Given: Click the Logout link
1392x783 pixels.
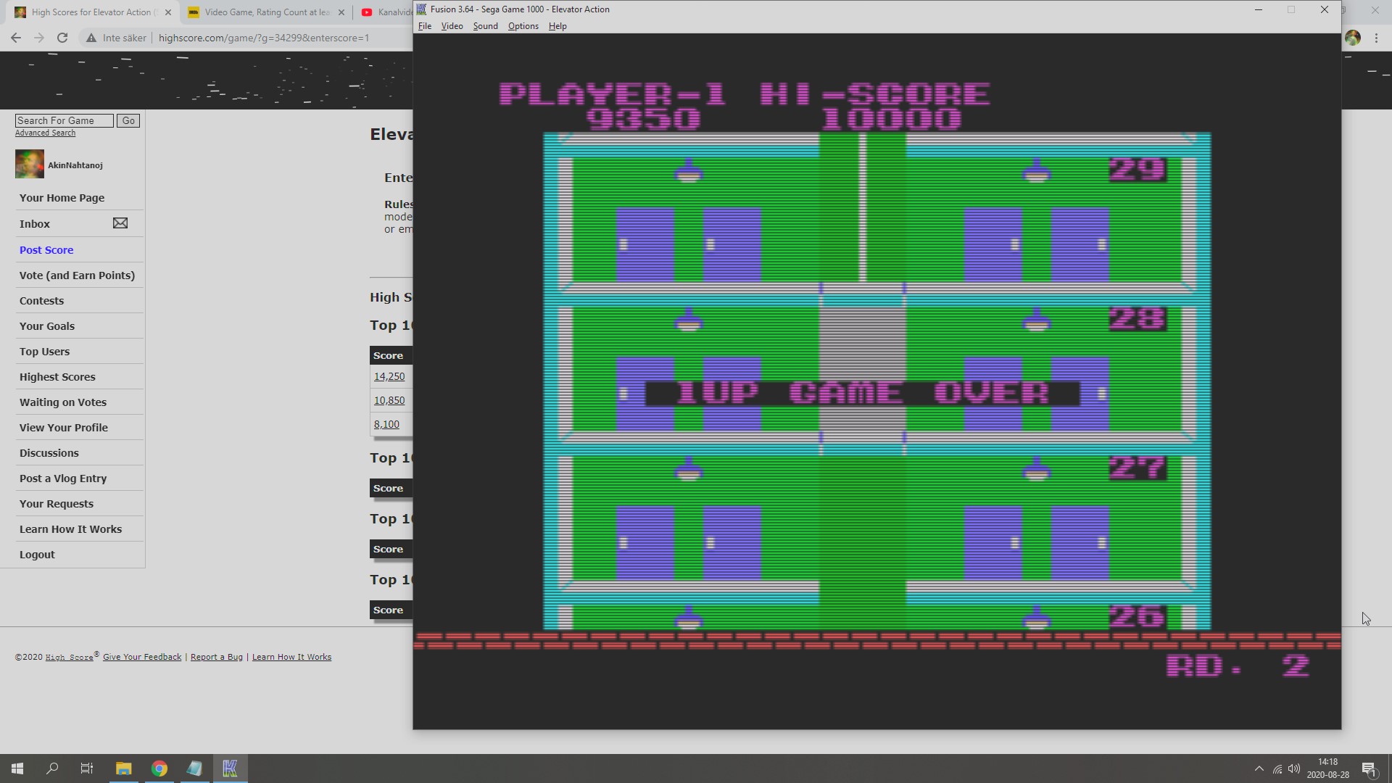Looking at the screenshot, I should tap(37, 555).
